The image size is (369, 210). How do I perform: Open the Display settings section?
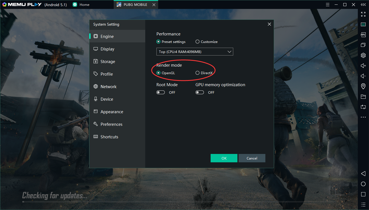107,49
